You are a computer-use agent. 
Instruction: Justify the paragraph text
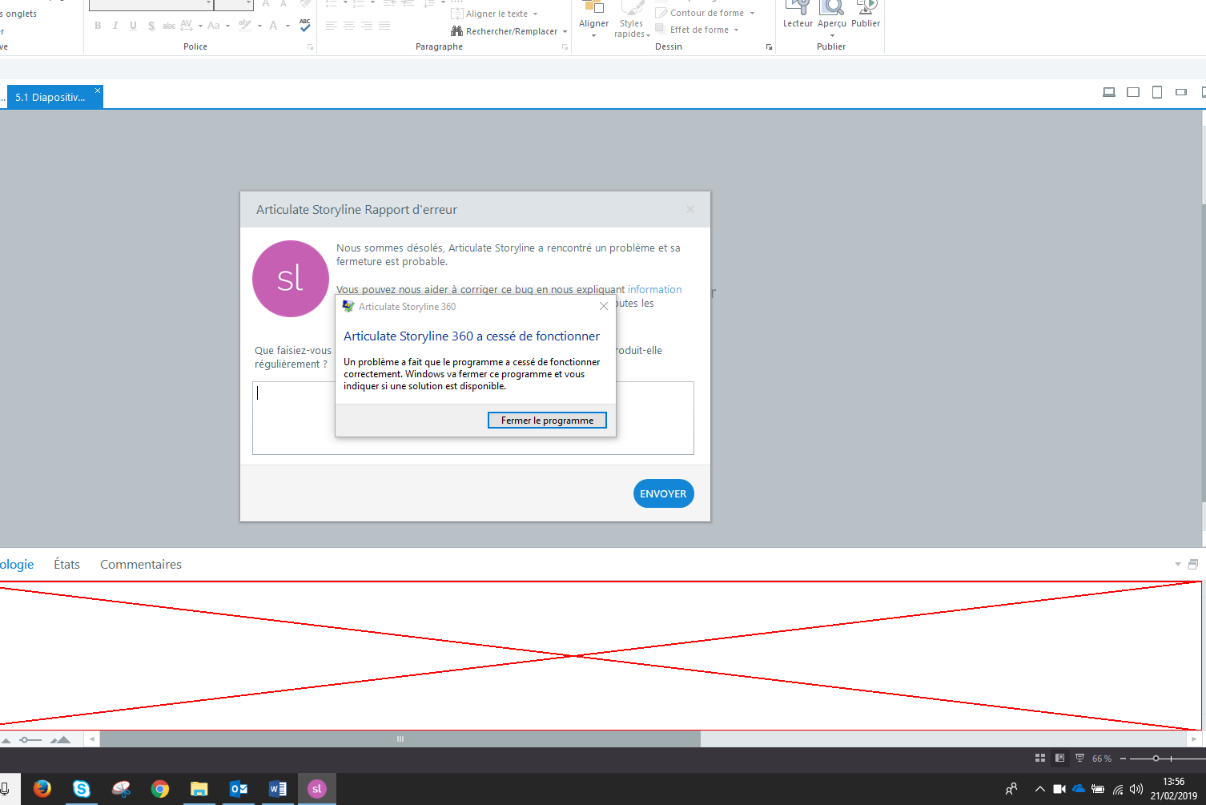[x=384, y=26]
